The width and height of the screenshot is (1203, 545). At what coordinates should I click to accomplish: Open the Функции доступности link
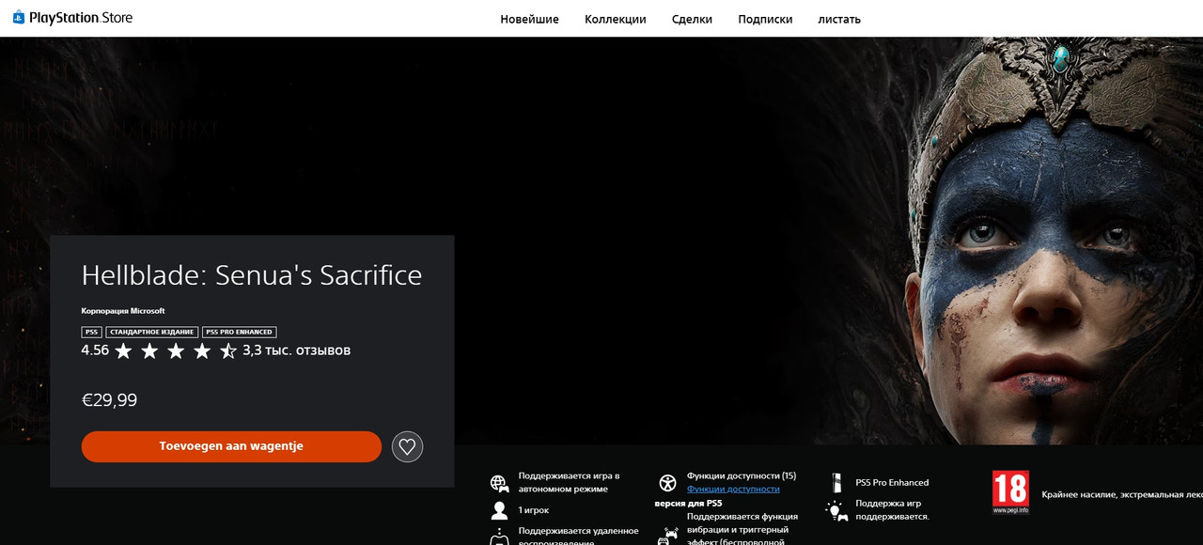pos(733,489)
